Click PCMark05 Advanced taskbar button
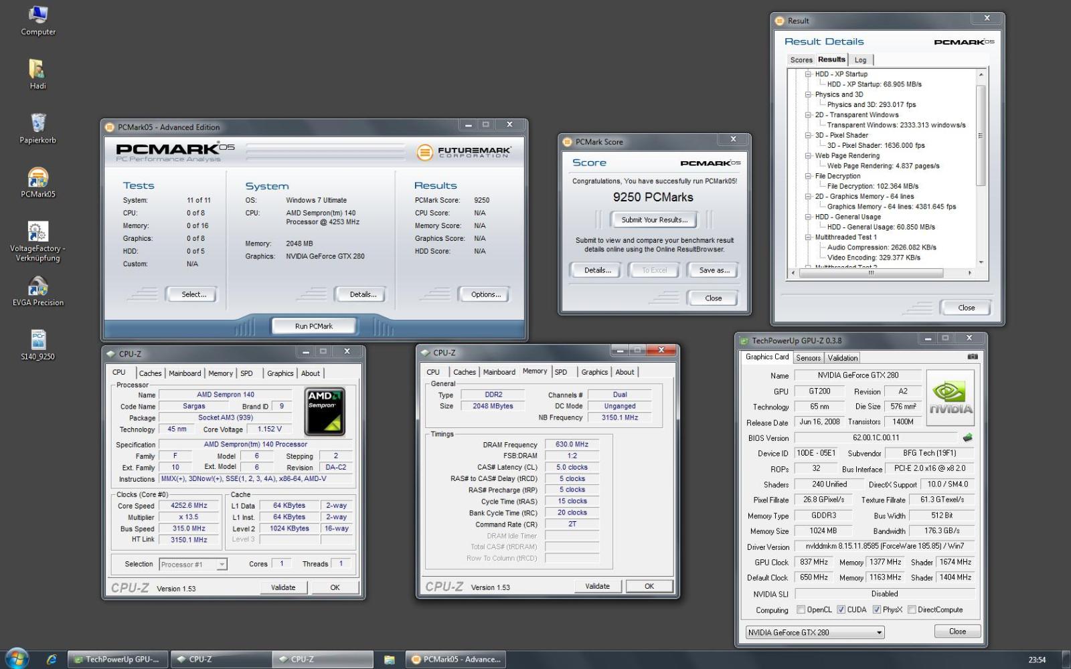Viewport: 1071px width, 669px height. coord(455,659)
